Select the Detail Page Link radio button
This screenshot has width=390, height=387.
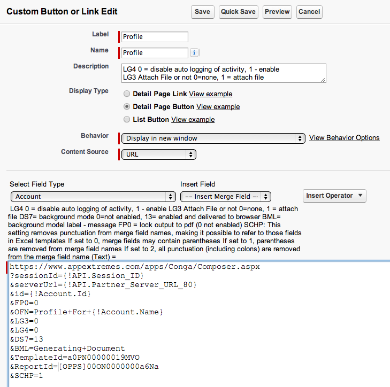click(x=127, y=94)
